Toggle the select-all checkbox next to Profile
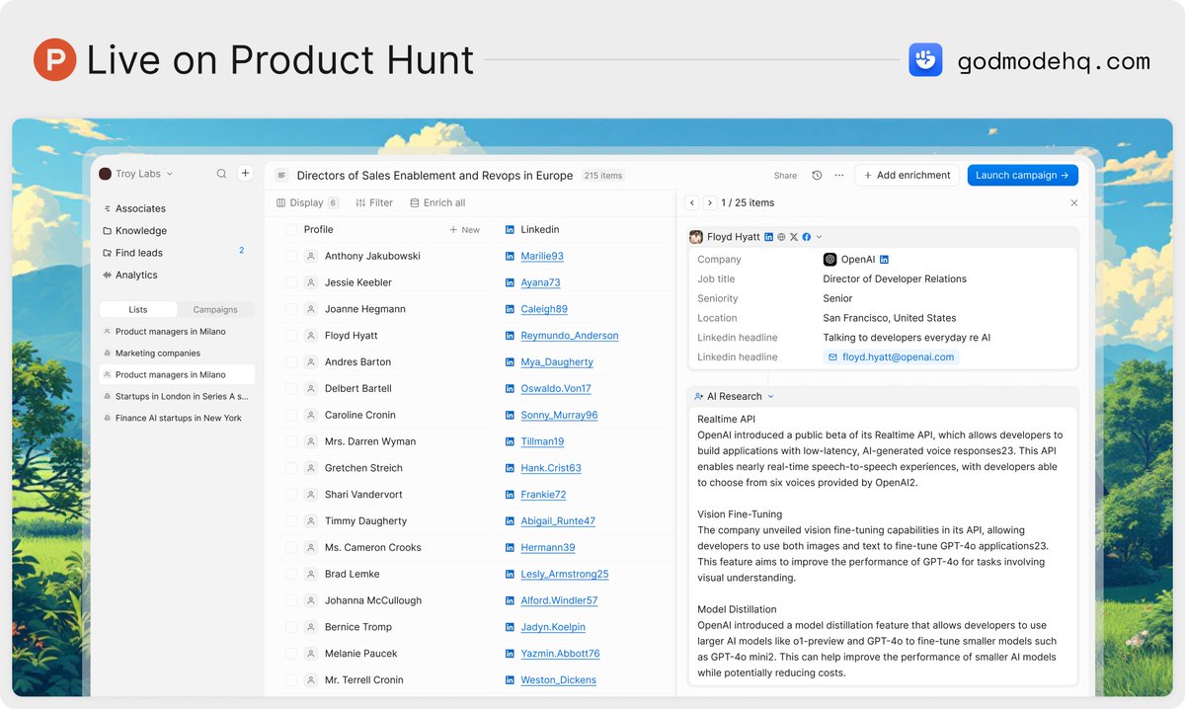Viewport: 1185px width, 709px height. [291, 229]
